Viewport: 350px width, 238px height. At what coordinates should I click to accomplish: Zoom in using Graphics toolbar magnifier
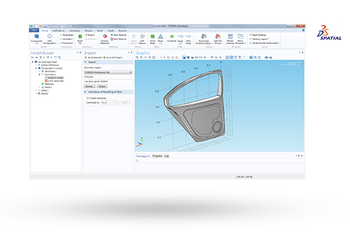pyautogui.click(x=138, y=58)
